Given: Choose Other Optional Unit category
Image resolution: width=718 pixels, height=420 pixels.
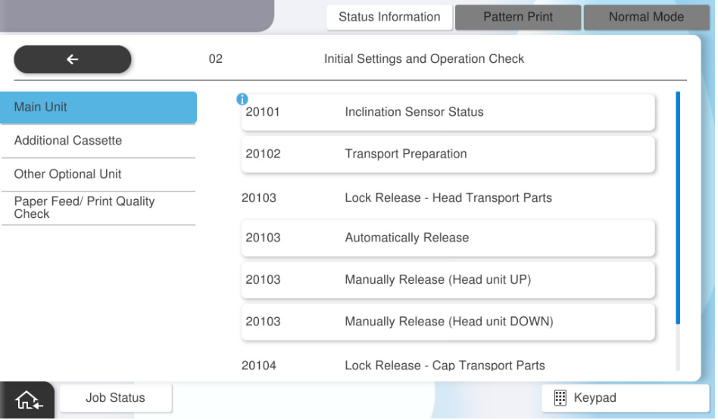Looking at the screenshot, I should tap(98, 174).
